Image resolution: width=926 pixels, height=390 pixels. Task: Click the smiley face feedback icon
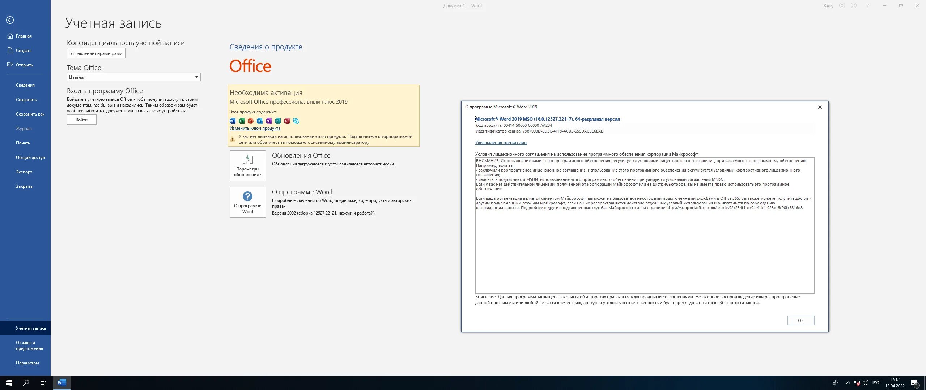(x=842, y=5)
